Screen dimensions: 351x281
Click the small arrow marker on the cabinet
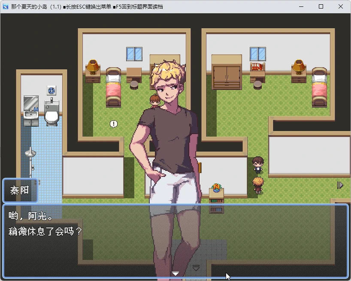[196, 266]
